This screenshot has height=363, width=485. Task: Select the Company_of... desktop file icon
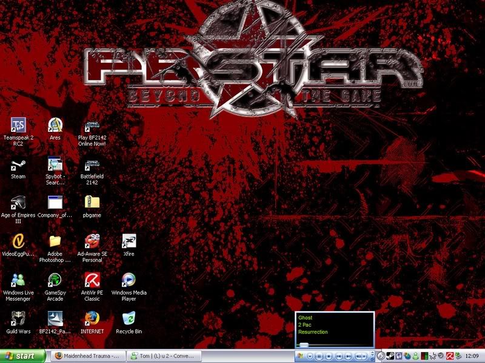pos(55,207)
